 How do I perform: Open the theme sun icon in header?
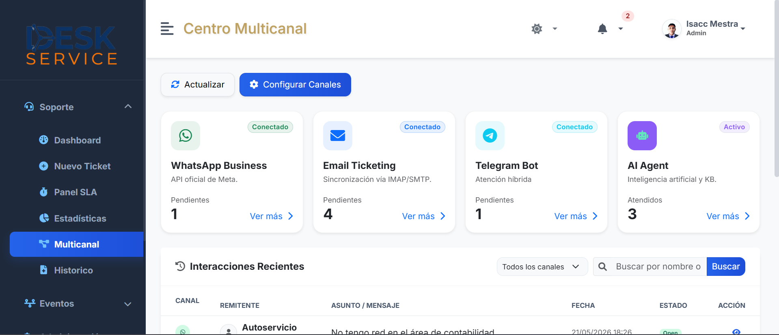(x=537, y=29)
